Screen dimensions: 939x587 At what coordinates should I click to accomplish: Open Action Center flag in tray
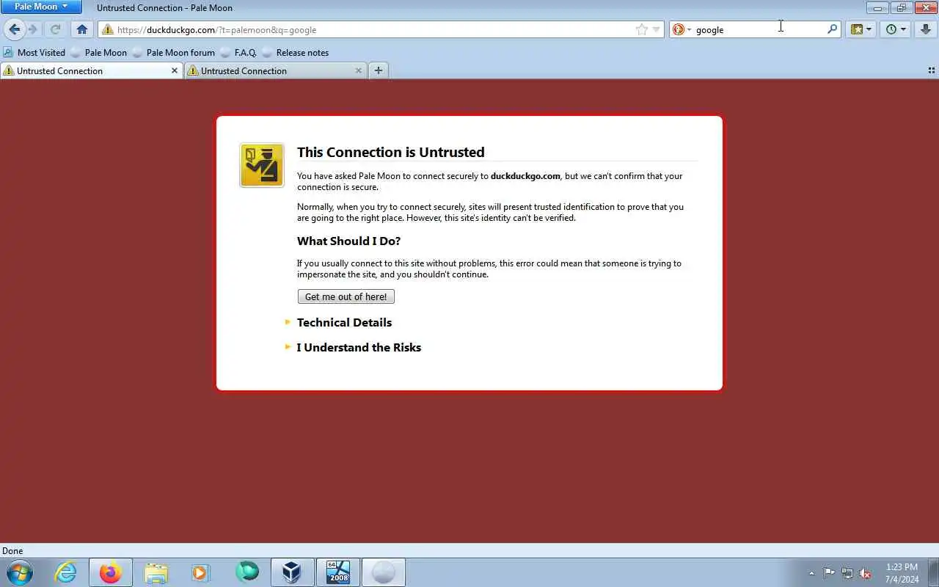(829, 573)
